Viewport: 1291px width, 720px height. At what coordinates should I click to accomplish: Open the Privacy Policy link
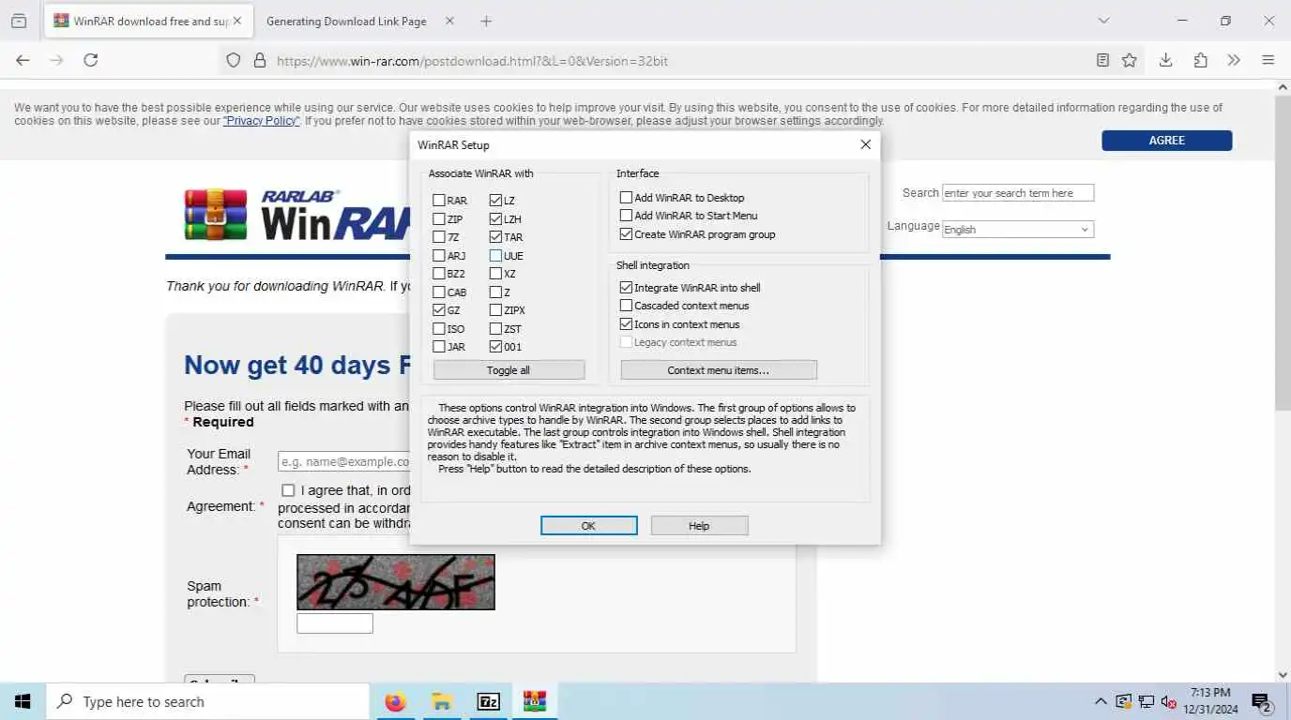[x=262, y=121]
